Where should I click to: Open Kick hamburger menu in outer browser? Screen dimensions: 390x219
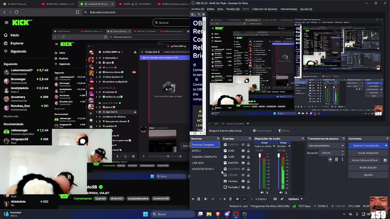pos(6,23)
